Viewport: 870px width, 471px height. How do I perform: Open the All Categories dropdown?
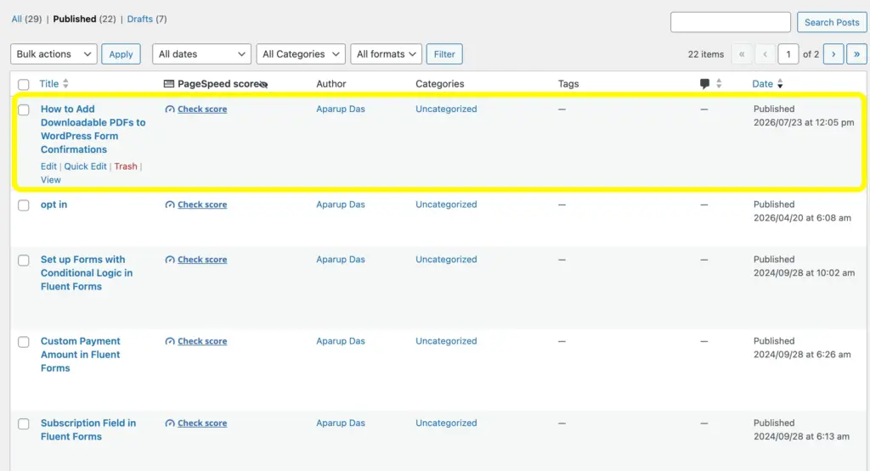click(x=301, y=53)
